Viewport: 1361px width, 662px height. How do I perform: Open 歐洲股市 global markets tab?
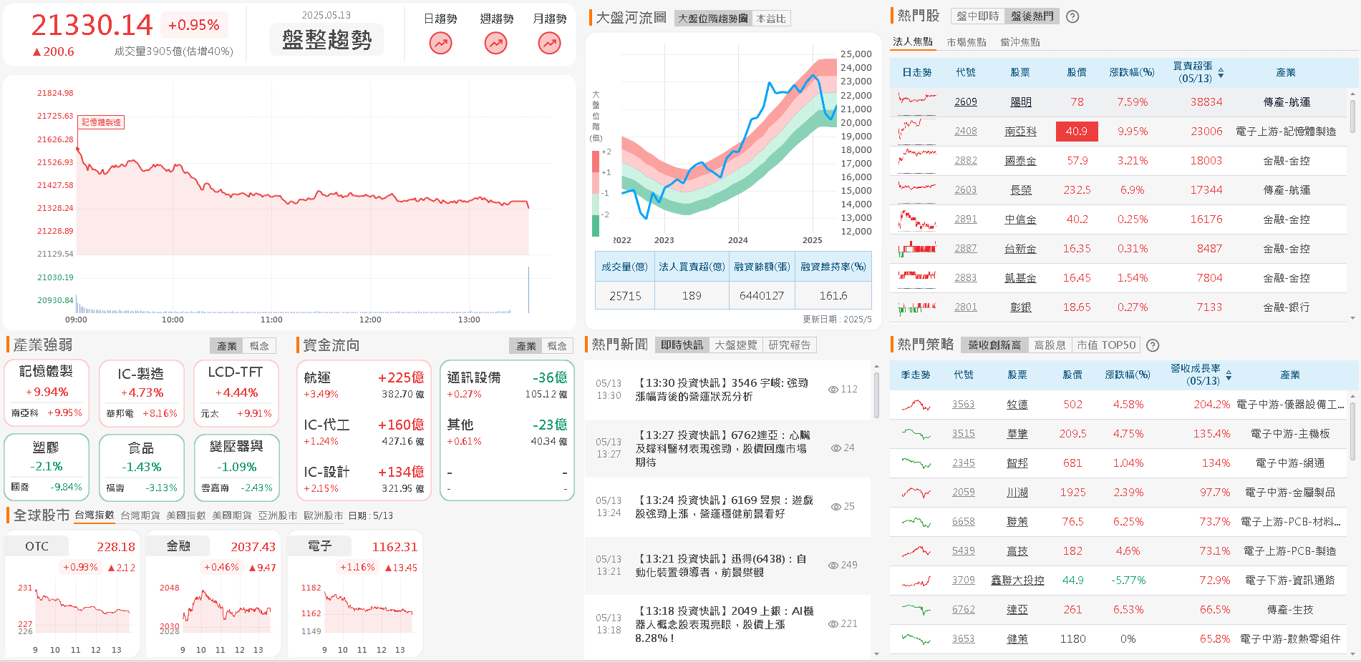click(324, 515)
